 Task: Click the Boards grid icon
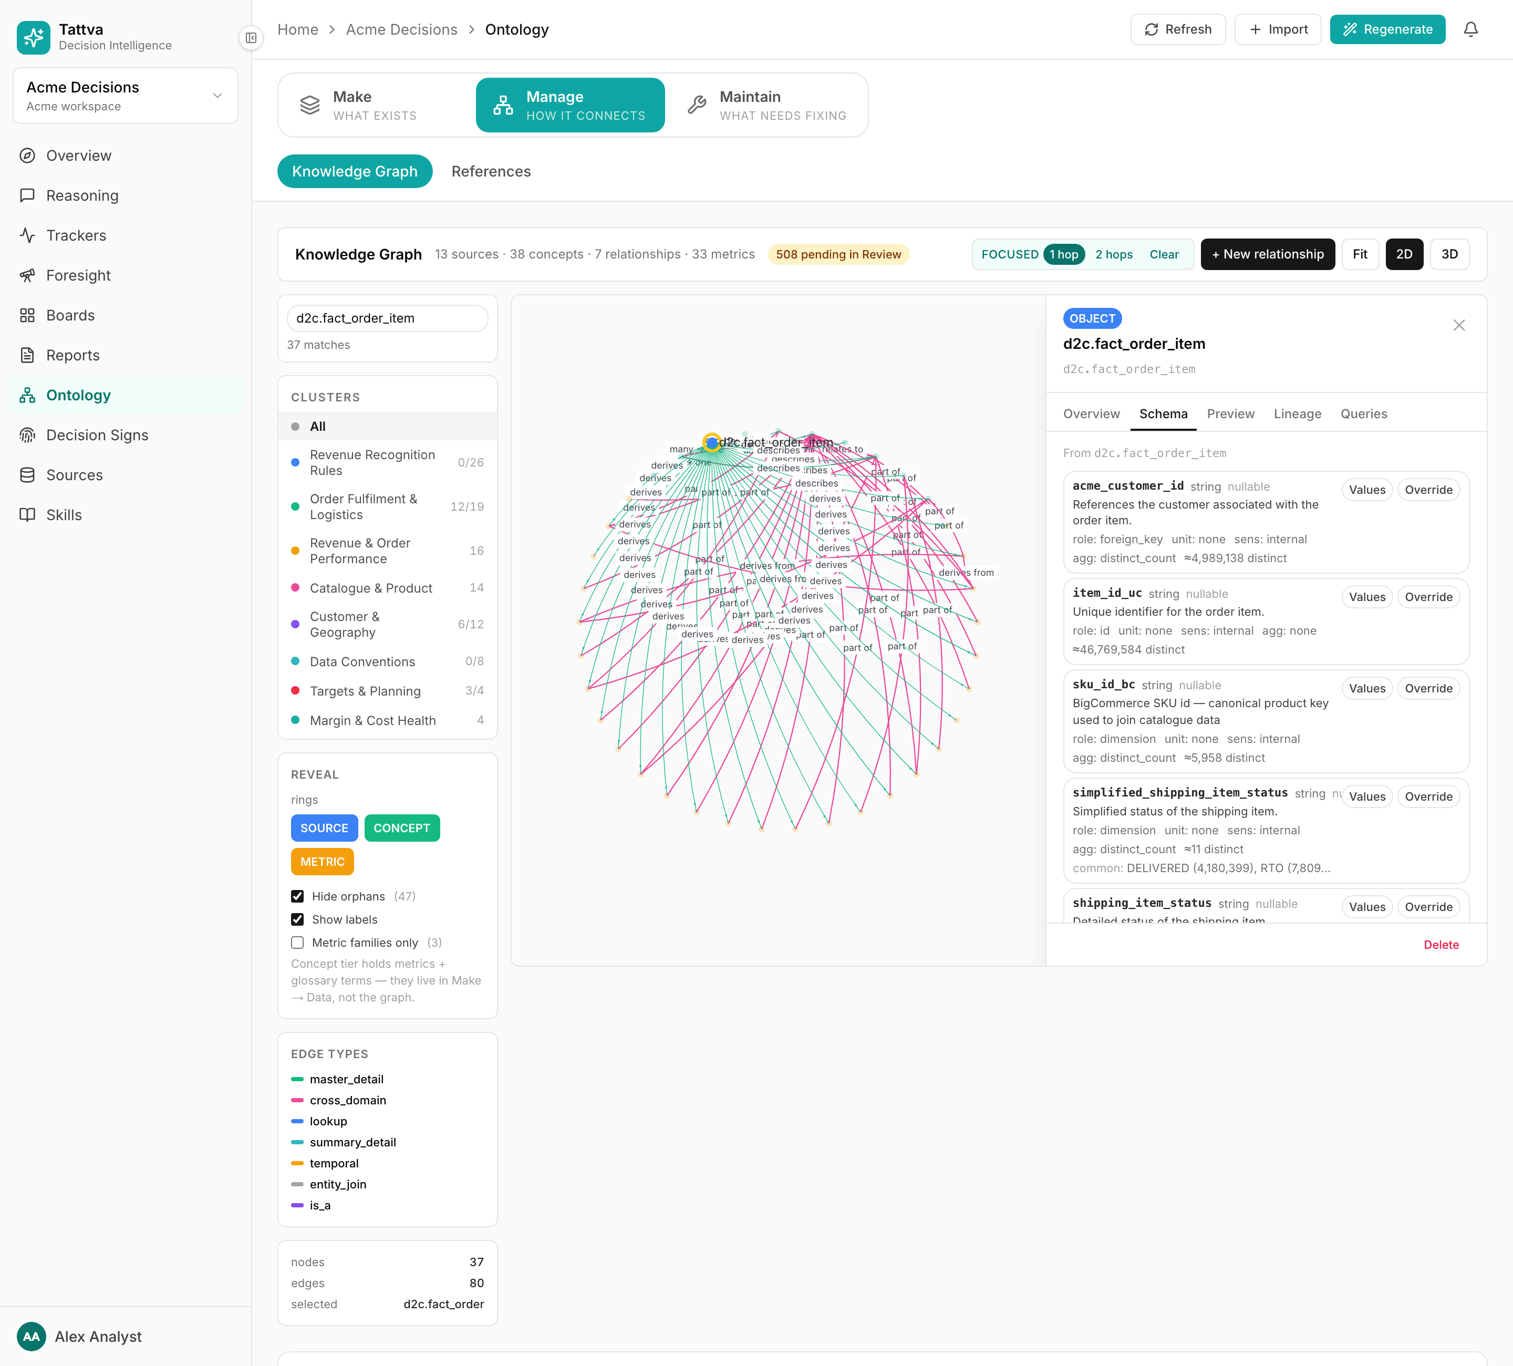tap(28, 315)
